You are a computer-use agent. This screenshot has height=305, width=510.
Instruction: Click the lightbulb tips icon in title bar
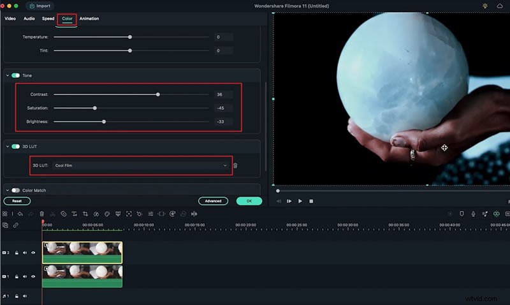[x=485, y=6]
